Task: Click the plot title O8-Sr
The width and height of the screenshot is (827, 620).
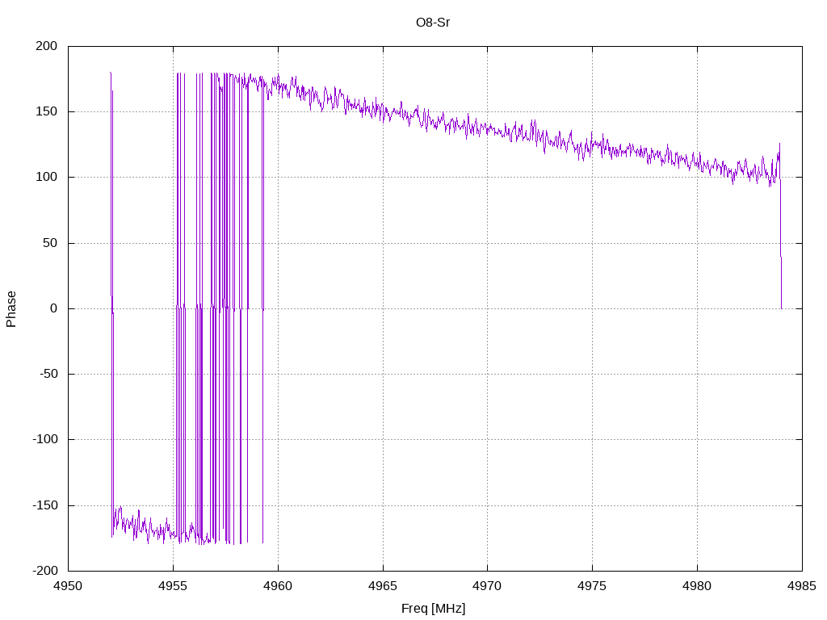Action: [433, 23]
